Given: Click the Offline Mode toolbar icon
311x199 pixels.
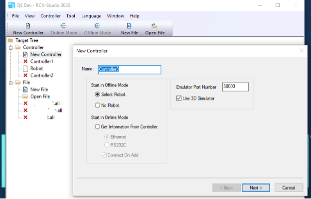Looking at the screenshot, I should click(x=97, y=26).
